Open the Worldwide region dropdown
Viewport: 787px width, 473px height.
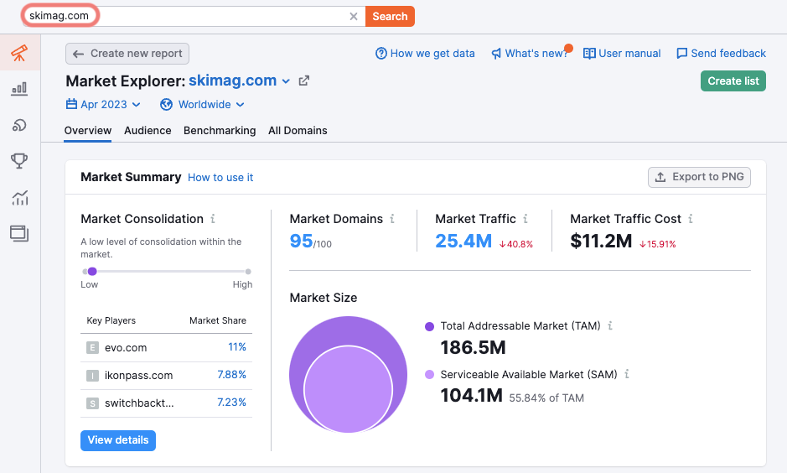click(x=202, y=105)
